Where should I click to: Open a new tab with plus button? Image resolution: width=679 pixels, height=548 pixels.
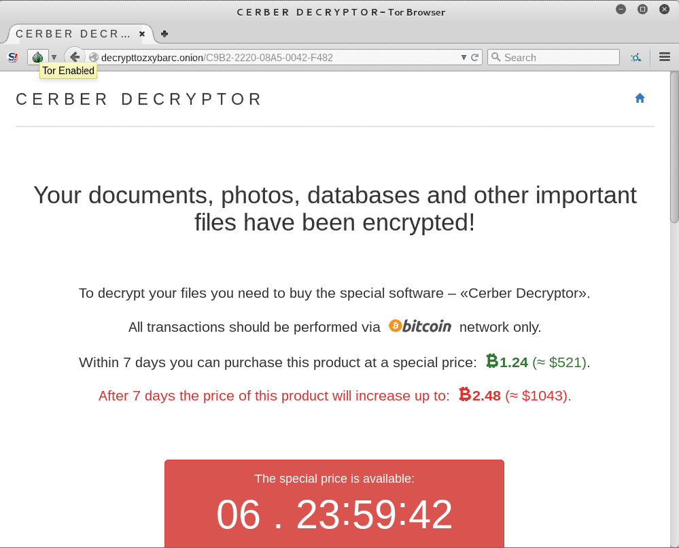tap(164, 34)
